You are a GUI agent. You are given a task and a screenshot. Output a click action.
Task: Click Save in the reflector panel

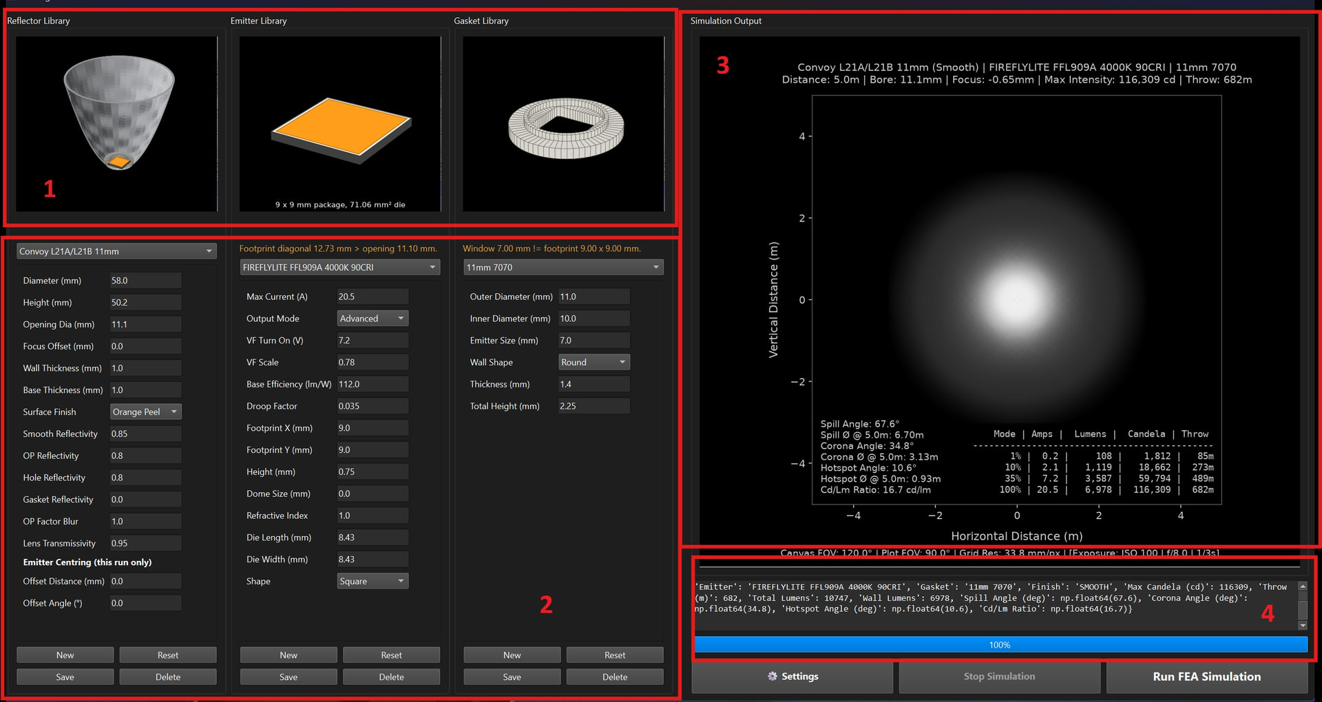tap(65, 677)
